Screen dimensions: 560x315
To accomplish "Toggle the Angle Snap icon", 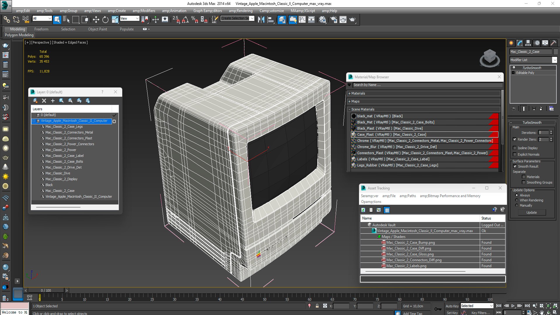I will click(185, 20).
